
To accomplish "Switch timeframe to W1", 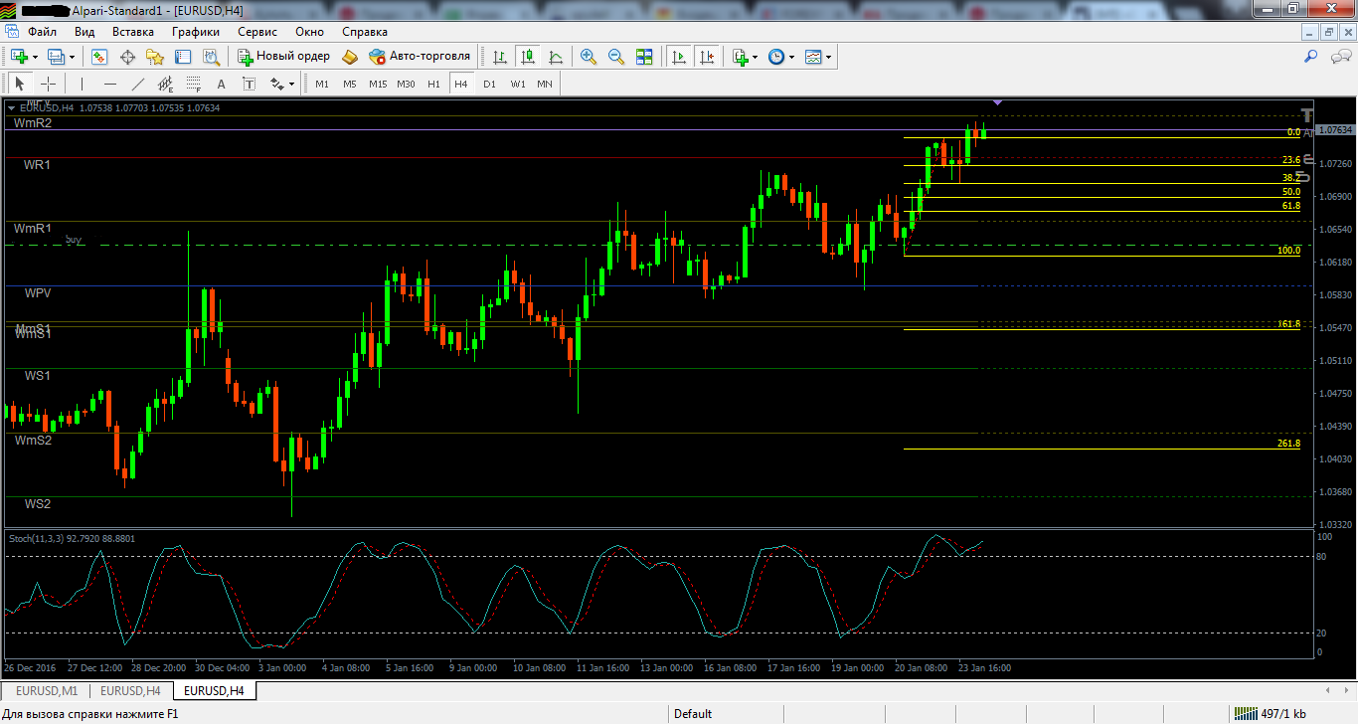I will [x=518, y=84].
